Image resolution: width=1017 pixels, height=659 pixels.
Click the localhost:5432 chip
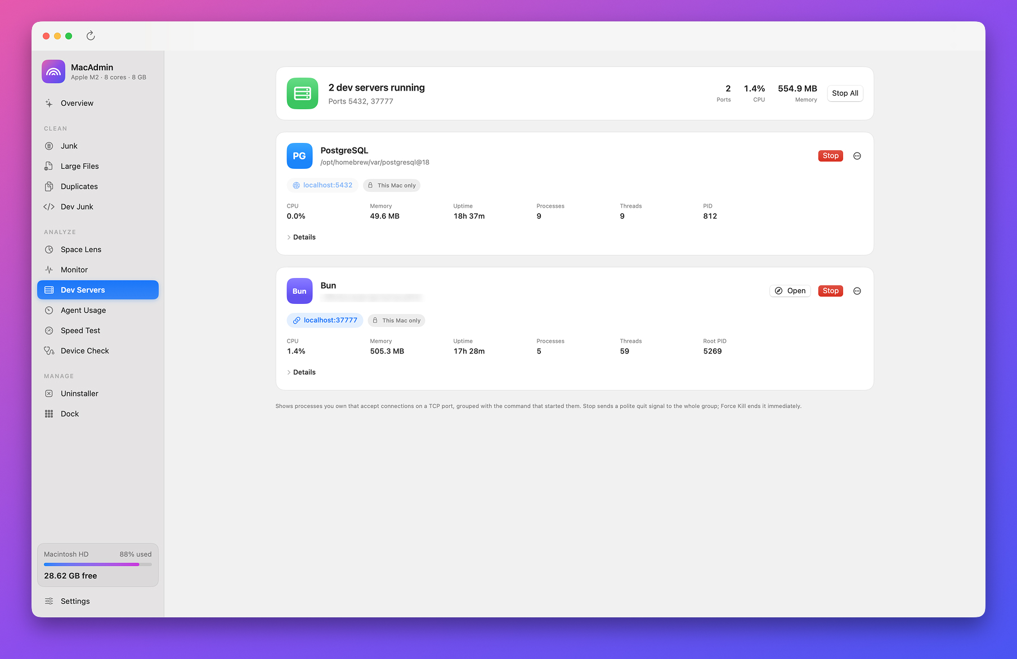(322, 185)
